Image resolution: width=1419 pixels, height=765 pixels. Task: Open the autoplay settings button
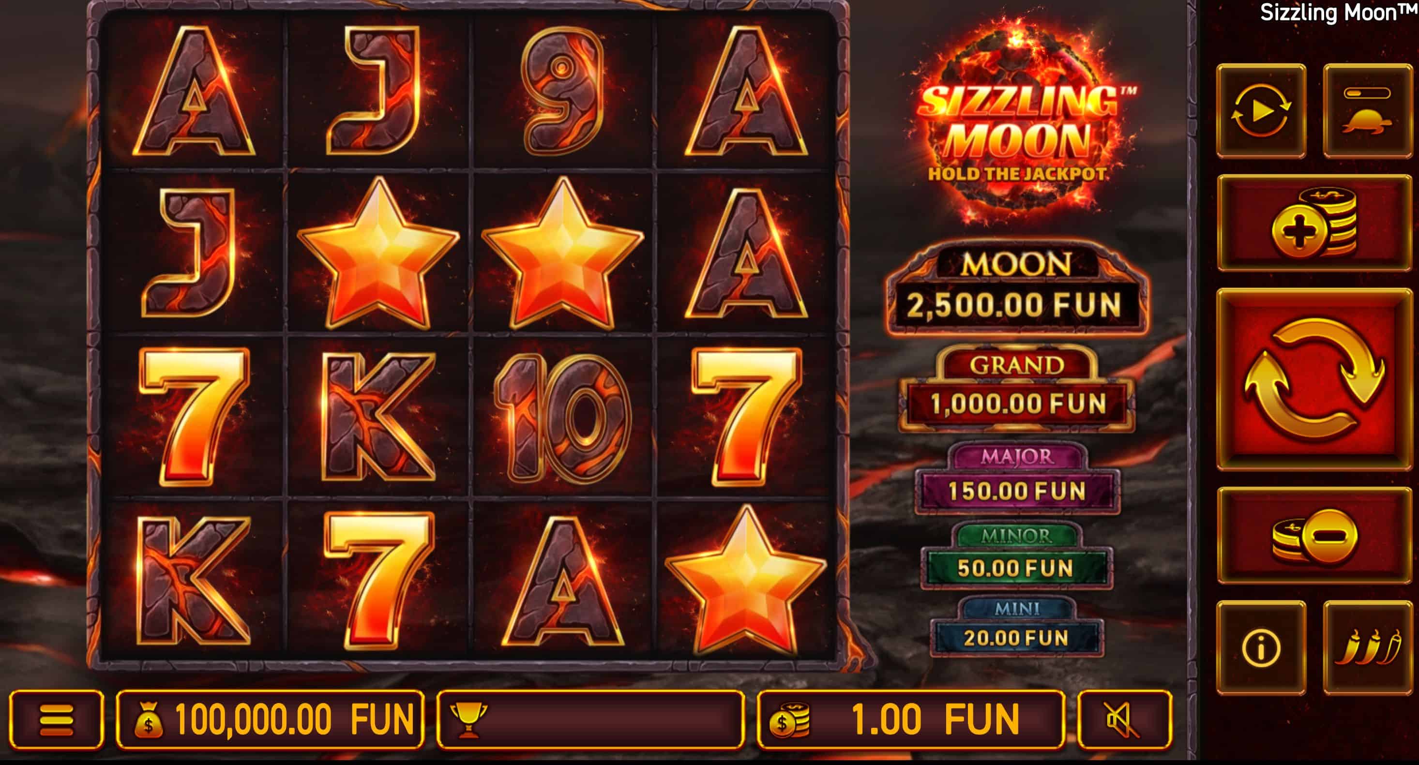(x=1261, y=111)
